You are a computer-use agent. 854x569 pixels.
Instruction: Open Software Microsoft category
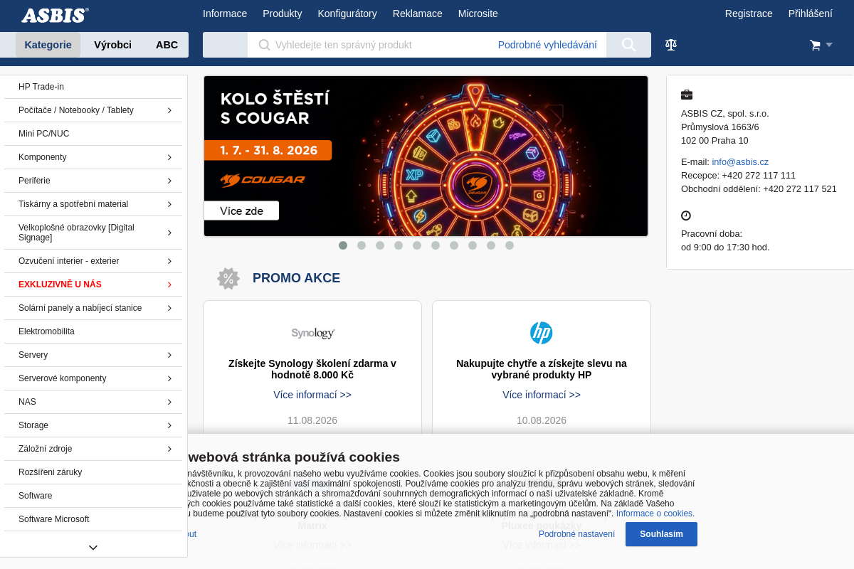coord(93,519)
